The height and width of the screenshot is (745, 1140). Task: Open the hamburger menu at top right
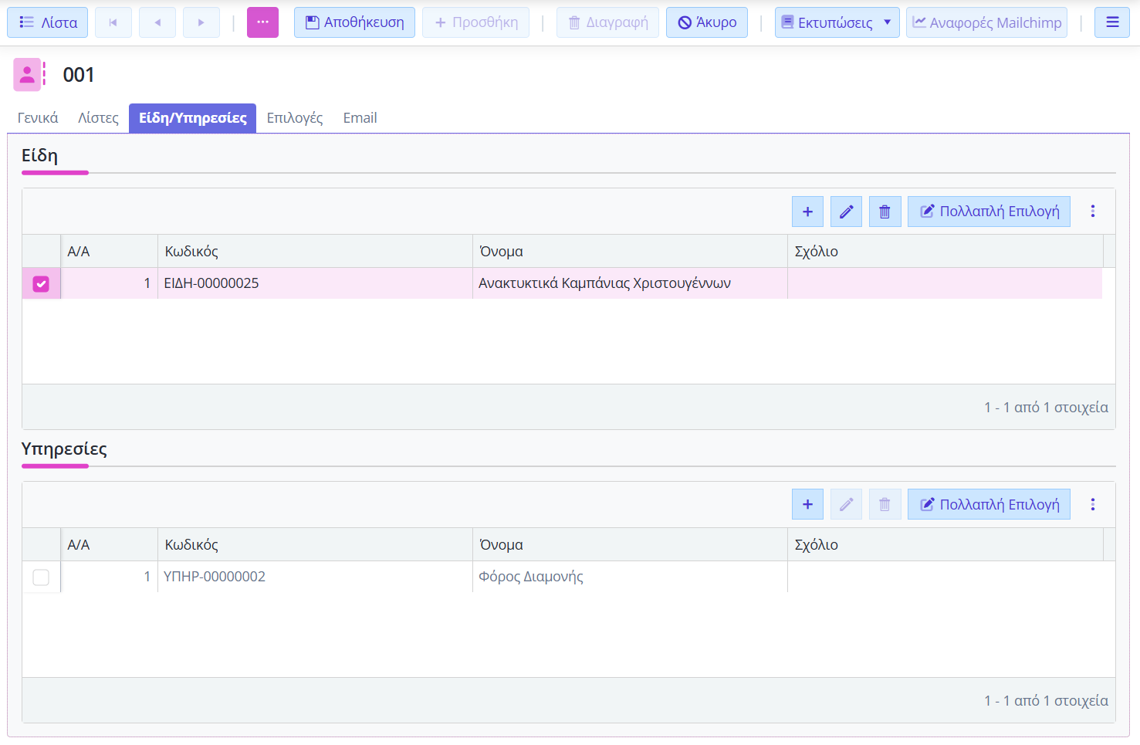pyautogui.click(x=1112, y=23)
